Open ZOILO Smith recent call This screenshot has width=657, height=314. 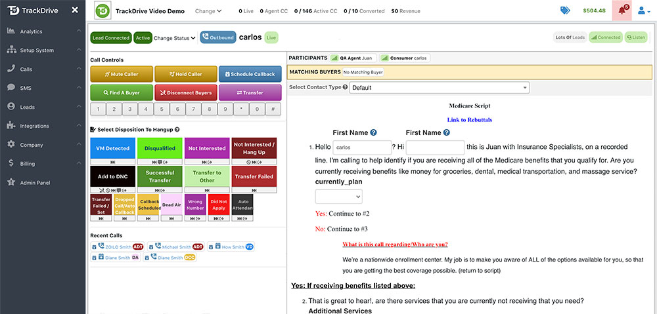pos(118,246)
